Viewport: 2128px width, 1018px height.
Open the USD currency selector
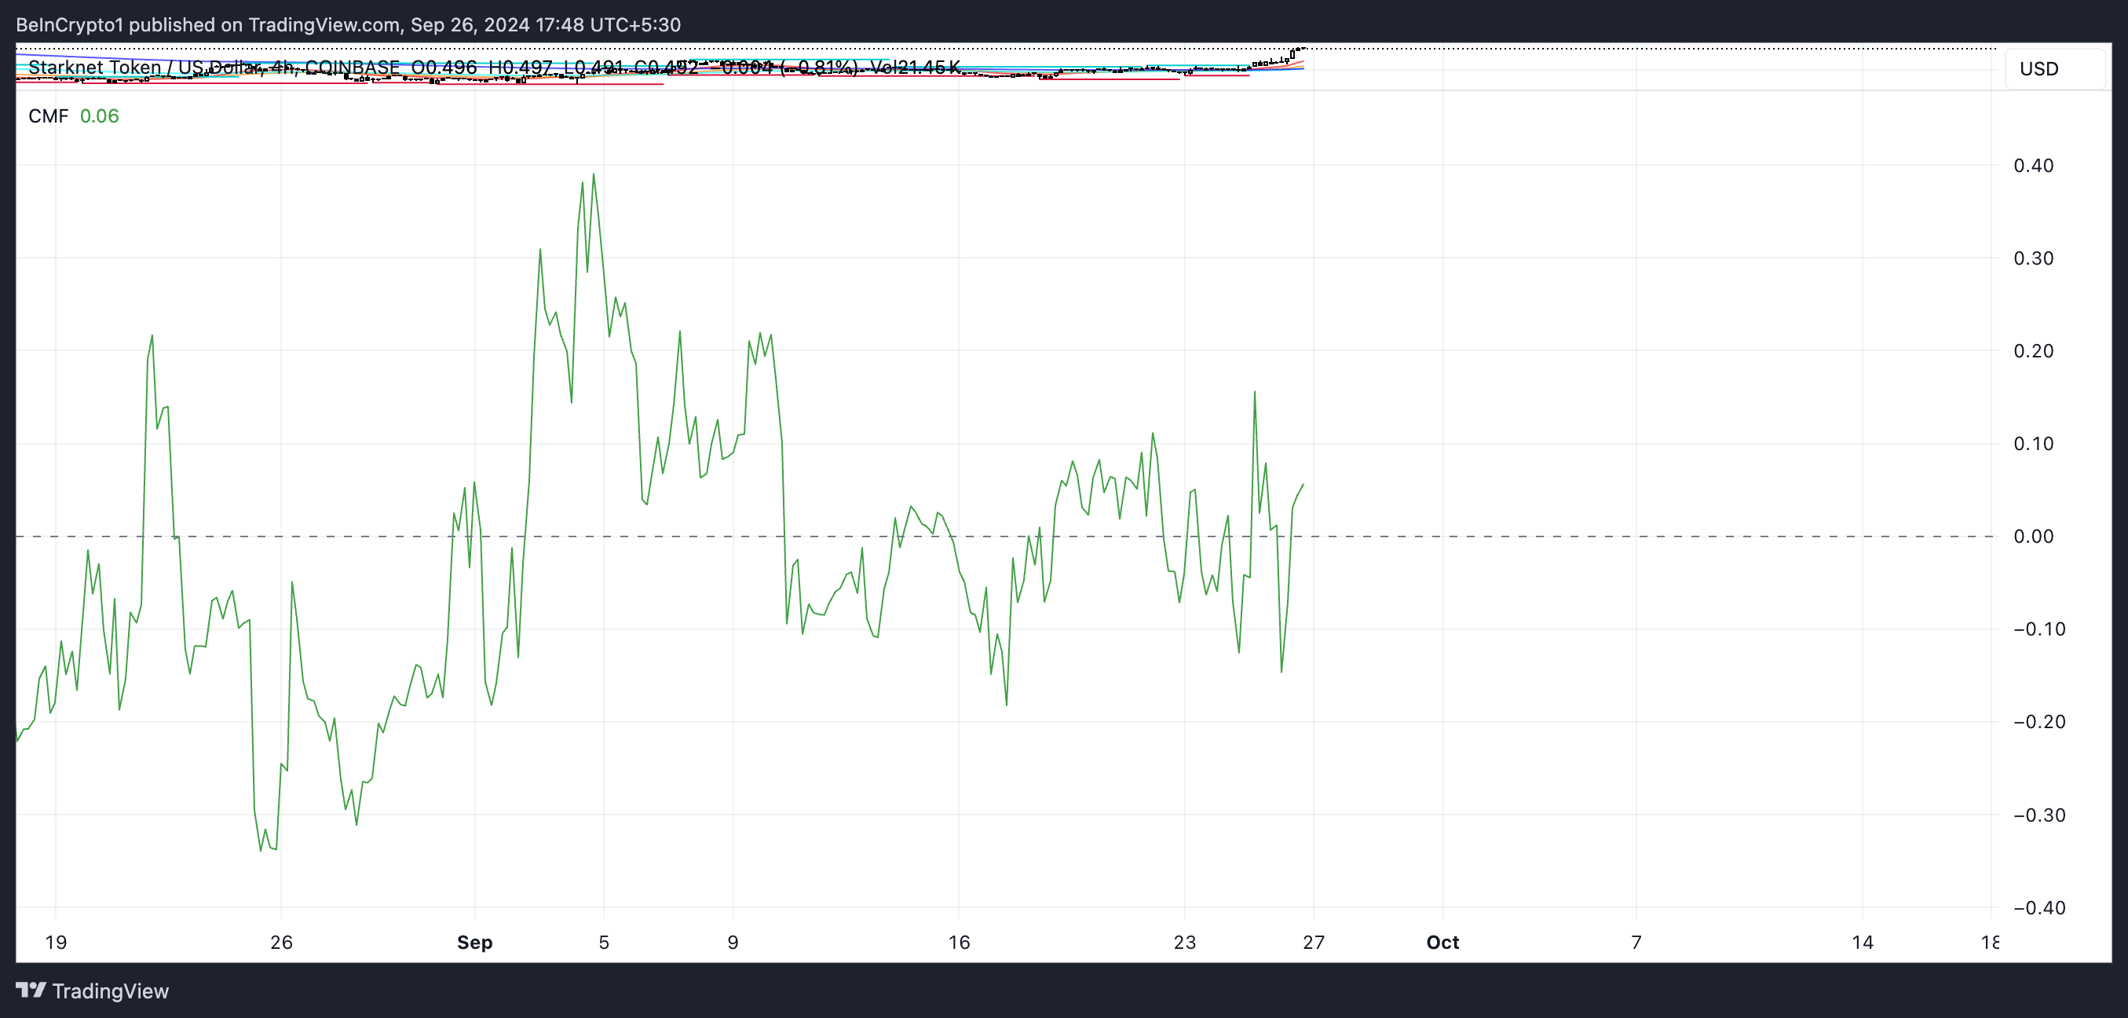(x=2038, y=68)
